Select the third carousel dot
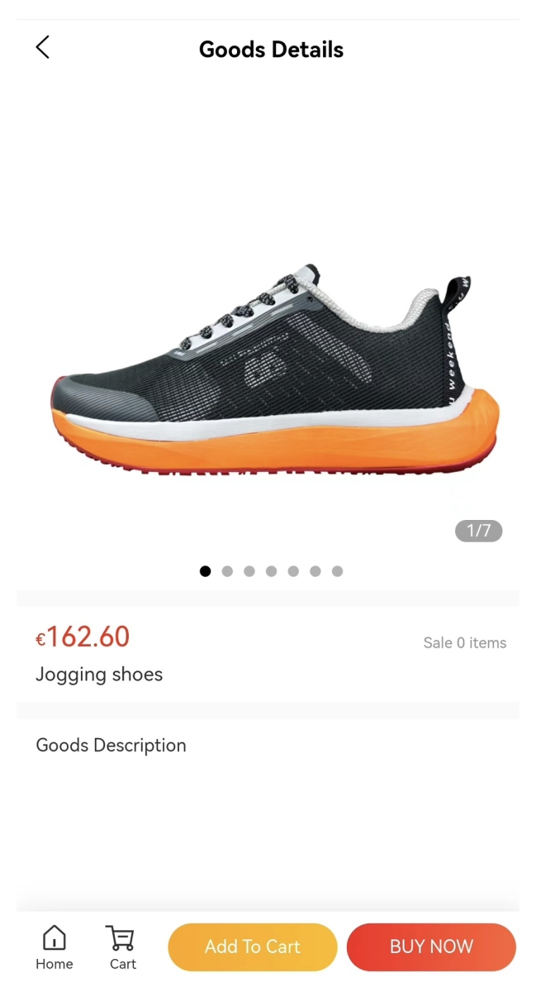The width and height of the screenshot is (536, 992). [249, 571]
